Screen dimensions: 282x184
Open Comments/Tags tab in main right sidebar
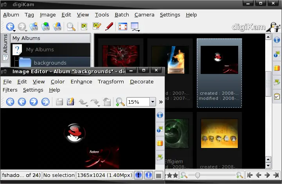[277, 82]
